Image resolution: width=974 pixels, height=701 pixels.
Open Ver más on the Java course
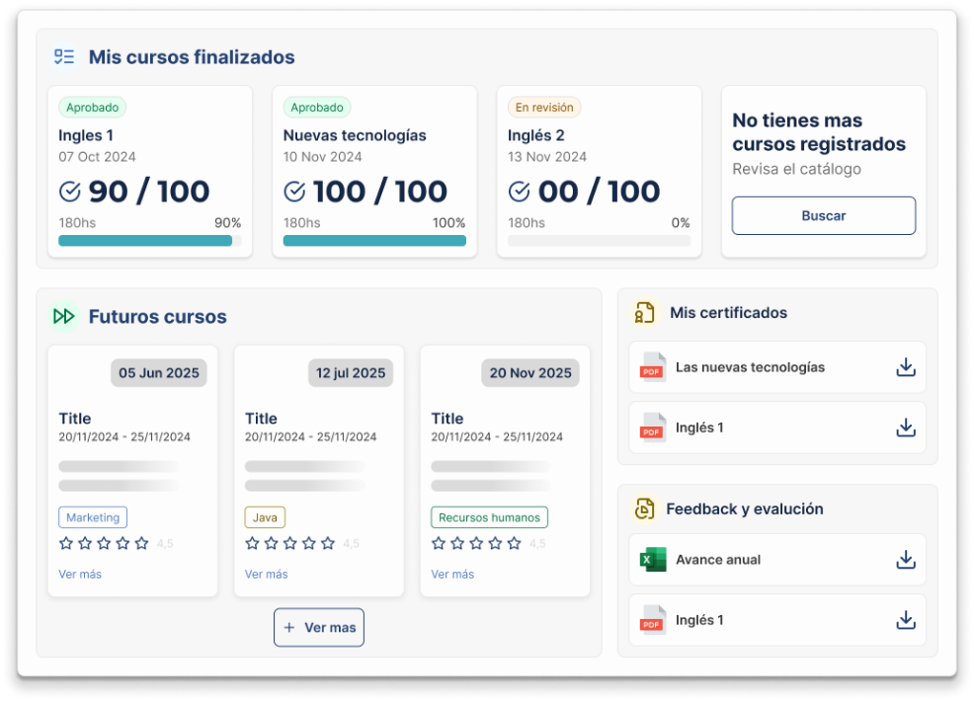pyautogui.click(x=267, y=574)
